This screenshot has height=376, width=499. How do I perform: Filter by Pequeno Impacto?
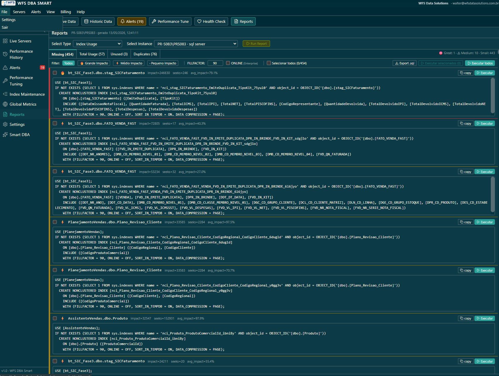[163, 63]
